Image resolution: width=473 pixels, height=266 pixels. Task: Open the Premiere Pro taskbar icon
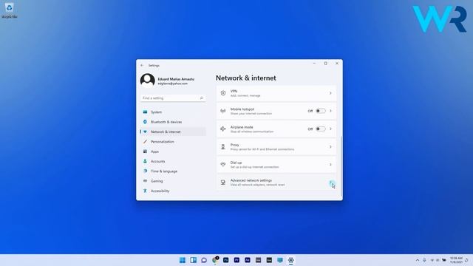[x=236, y=260]
